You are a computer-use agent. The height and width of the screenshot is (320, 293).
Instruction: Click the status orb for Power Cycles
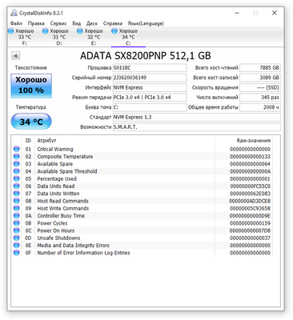17,223
